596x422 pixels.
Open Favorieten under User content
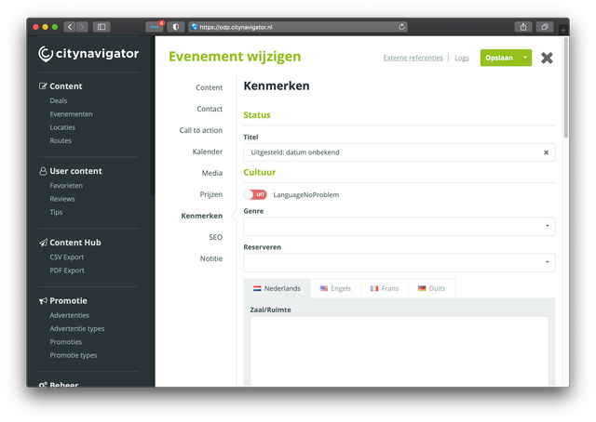(66, 186)
